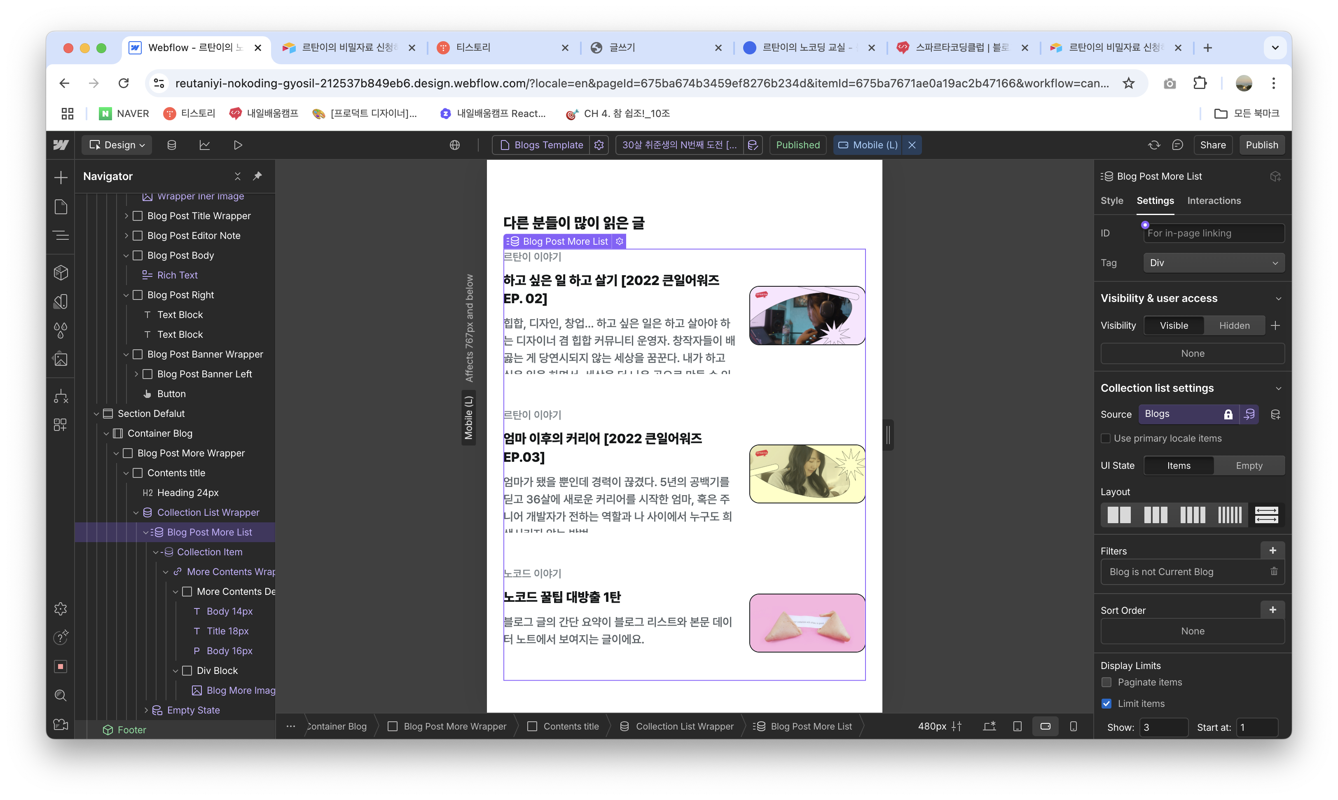
Task: Open the comments speech bubble icon
Action: (1177, 145)
